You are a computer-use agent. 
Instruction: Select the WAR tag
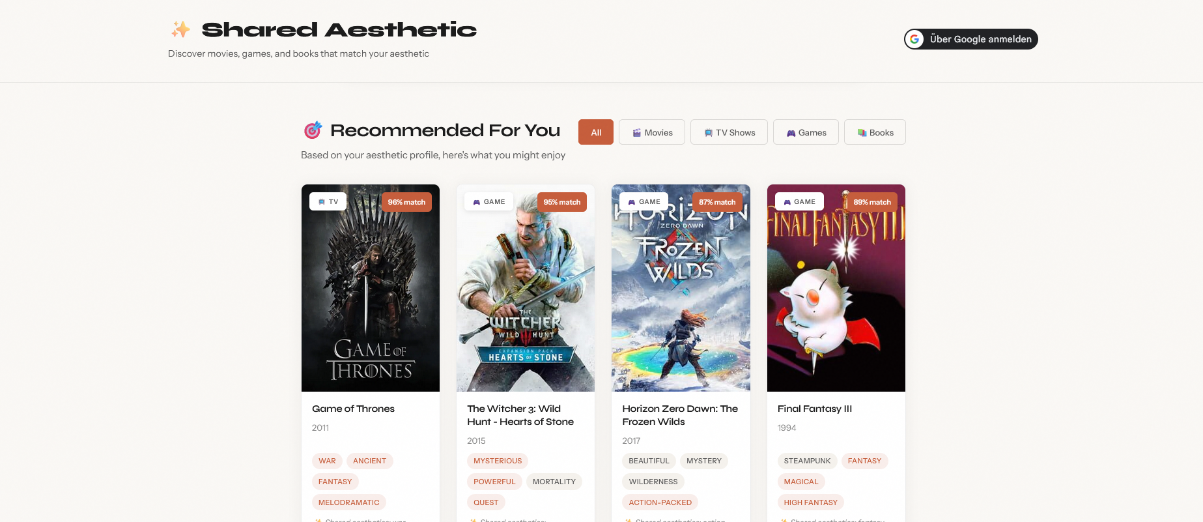coord(327,461)
